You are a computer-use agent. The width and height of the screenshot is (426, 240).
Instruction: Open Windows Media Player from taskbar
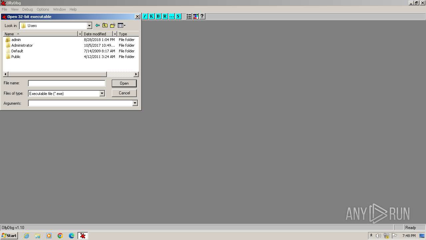point(49,236)
